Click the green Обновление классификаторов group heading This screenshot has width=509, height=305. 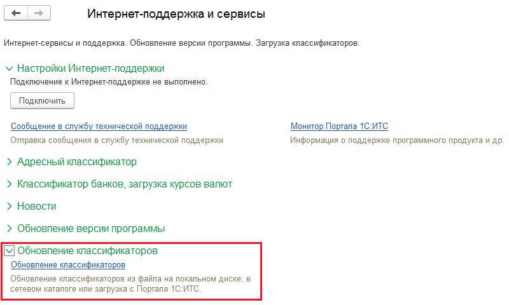pyautogui.click(x=88, y=250)
